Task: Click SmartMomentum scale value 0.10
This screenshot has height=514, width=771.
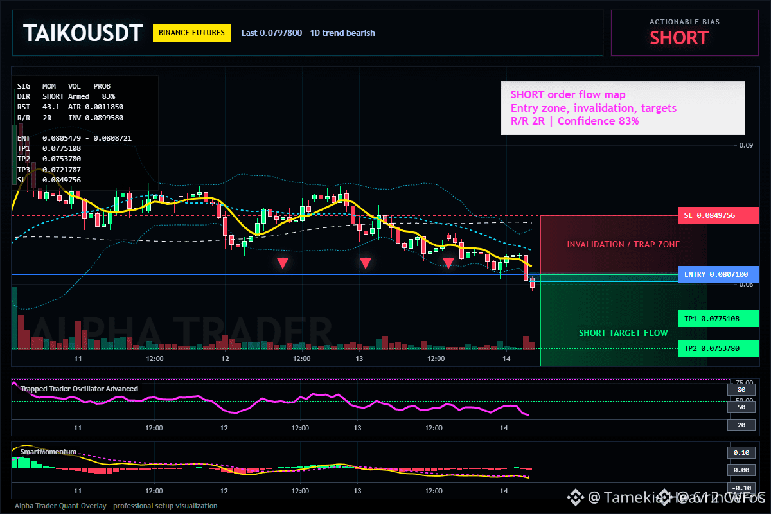Action: pyautogui.click(x=741, y=452)
